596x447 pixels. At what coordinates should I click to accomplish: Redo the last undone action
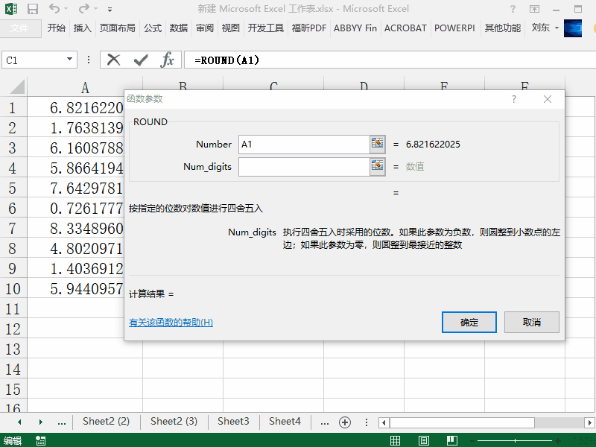[83, 8]
